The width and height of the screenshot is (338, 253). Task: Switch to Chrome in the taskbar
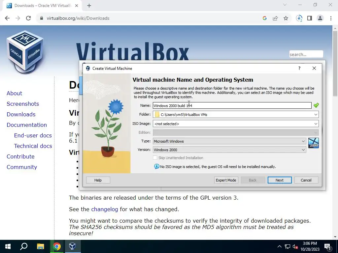[57, 246]
